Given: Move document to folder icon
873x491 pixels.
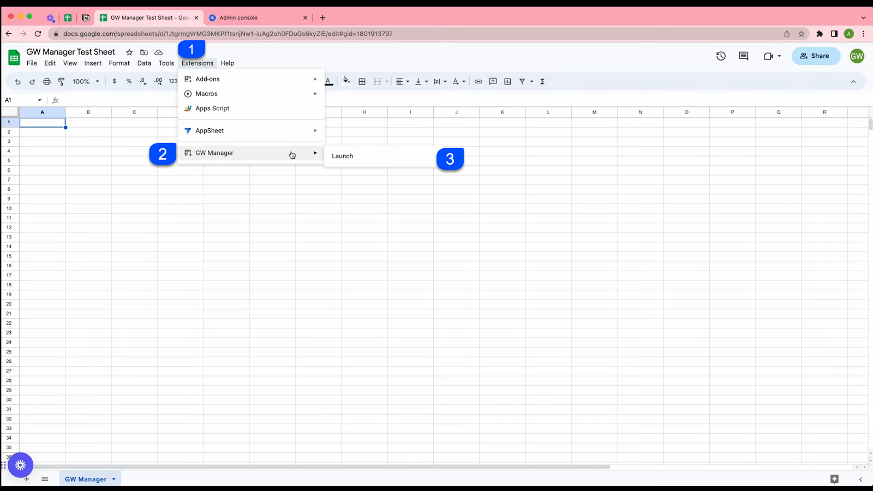Looking at the screenshot, I should [x=144, y=52].
